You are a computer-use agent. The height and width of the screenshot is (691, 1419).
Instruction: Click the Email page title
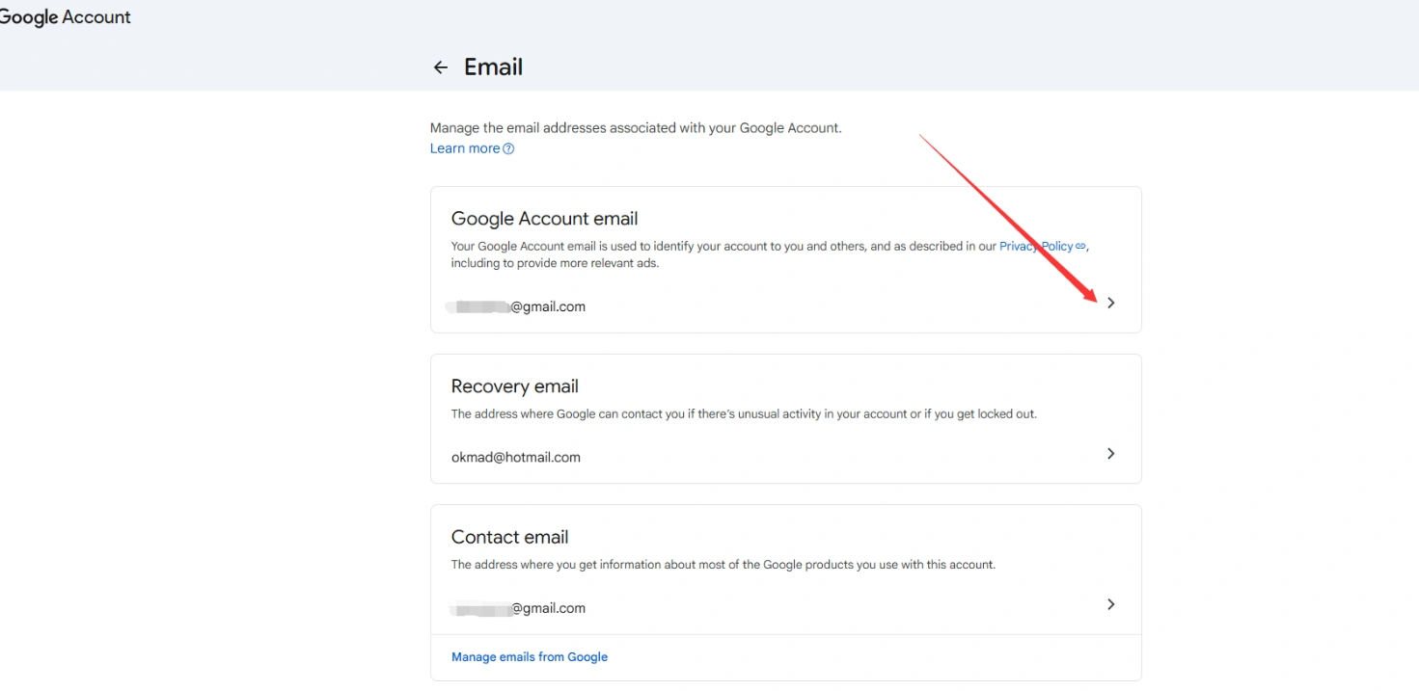(x=494, y=66)
